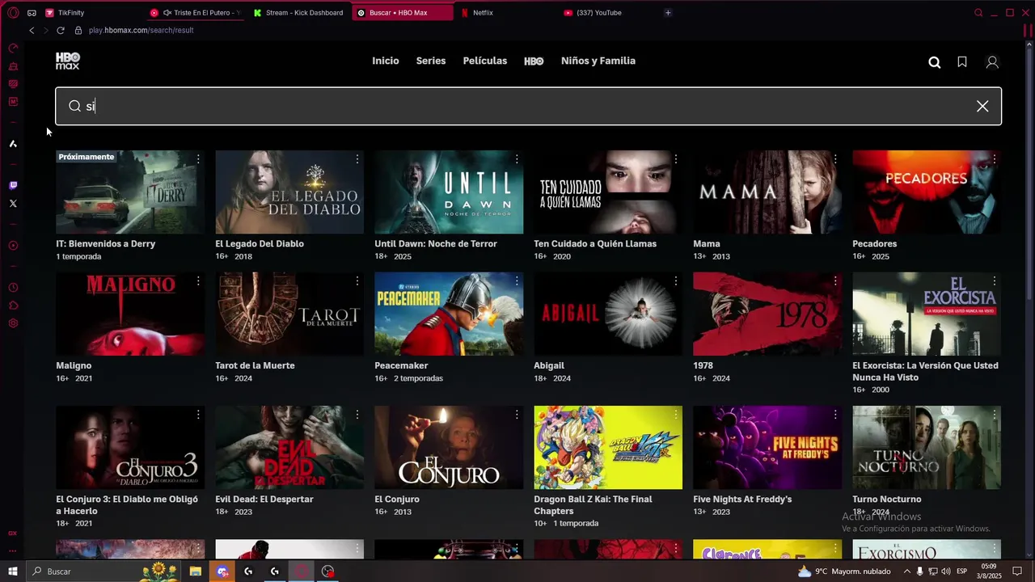This screenshot has width=1035, height=582.
Task: Open Dragon Ball Z Kai thumbnail
Action: click(x=608, y=447)
